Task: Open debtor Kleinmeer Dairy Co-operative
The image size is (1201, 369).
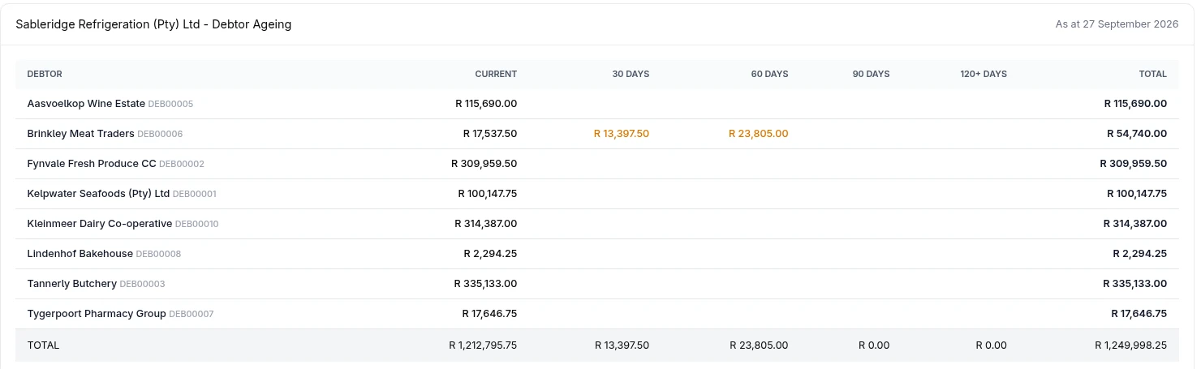Action: click(100, 224)
